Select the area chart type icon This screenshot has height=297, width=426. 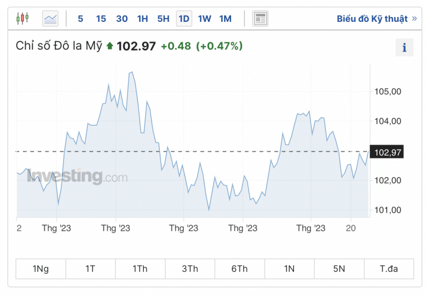pyautogui.click(x=51, y=19)
